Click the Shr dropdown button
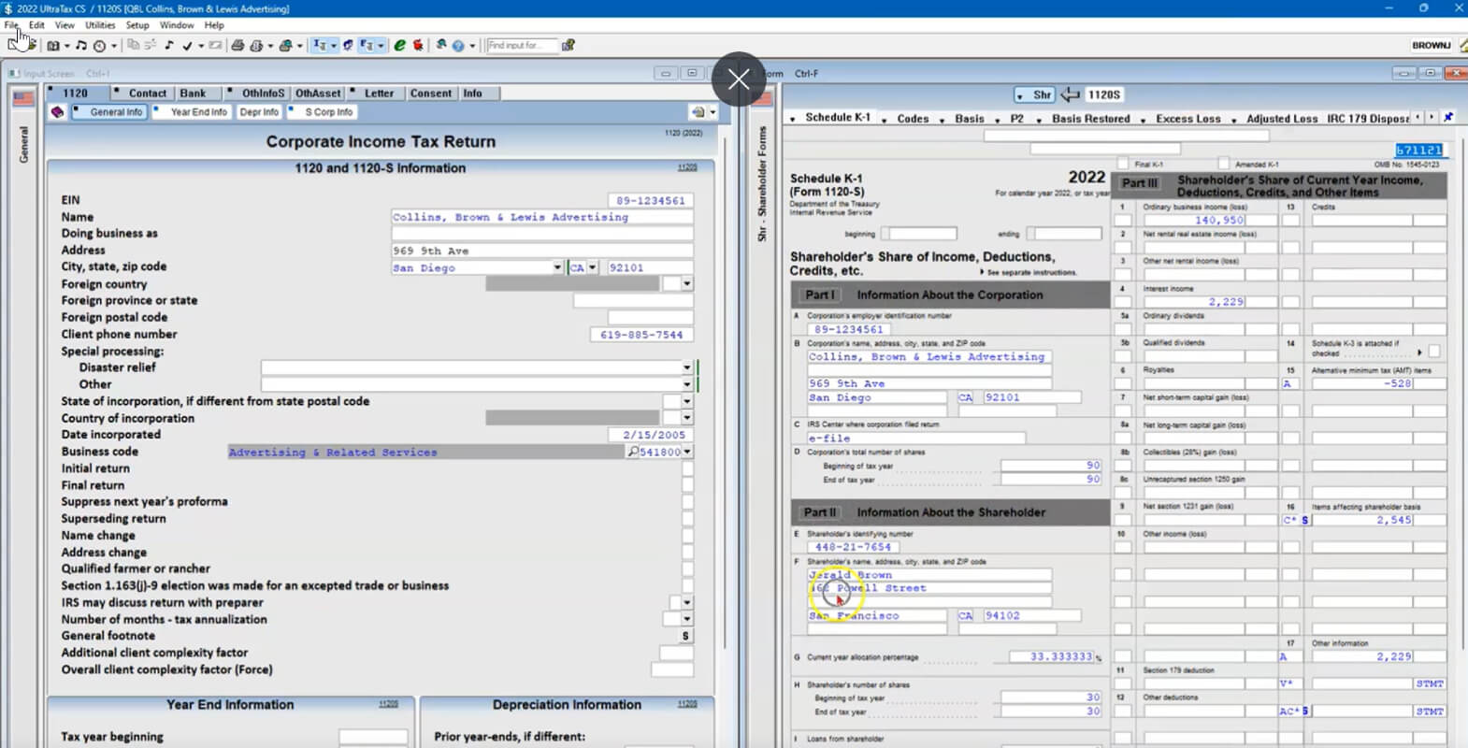This screenshot has height=748, width=1468. (x=1035, y=94)
